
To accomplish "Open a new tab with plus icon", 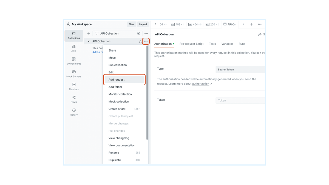I will point(251,24).
